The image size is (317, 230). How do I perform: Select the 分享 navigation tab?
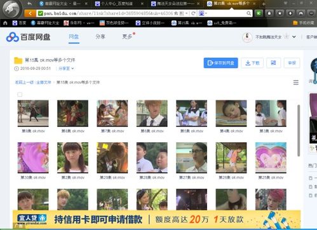point(100,37)
